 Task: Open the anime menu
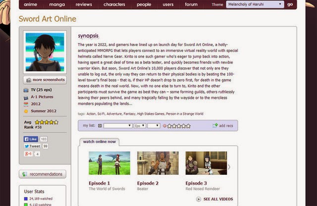30,4
